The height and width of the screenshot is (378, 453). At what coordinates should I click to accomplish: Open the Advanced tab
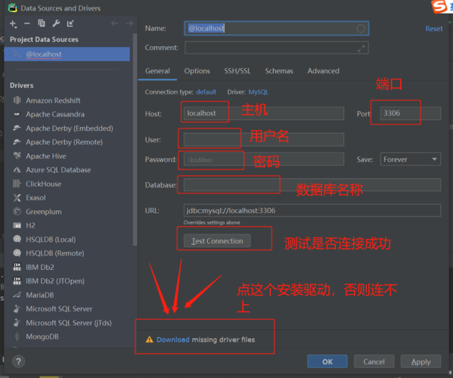[x=323, y=71]
